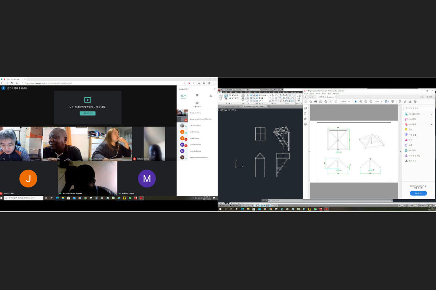The image size is (436, 290).
Task: Click the star bookmark icon in Acrobat toolbar
Action: tap(311, 102)
